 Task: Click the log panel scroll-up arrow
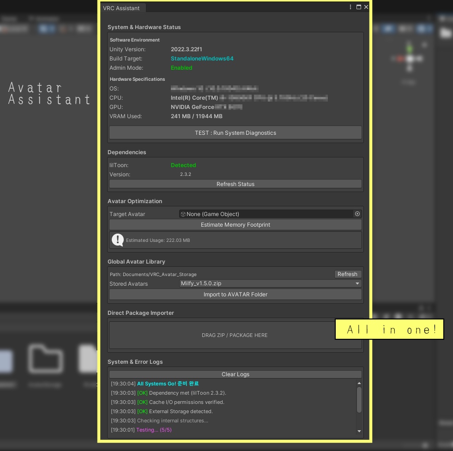pyautogui.click(x=359, y=383)
